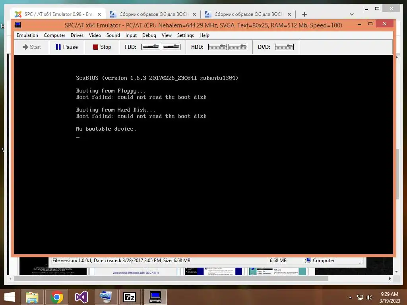Select the second HDD drive icon
The height and width of the screenshot is (305, 407).
[238, 47]
